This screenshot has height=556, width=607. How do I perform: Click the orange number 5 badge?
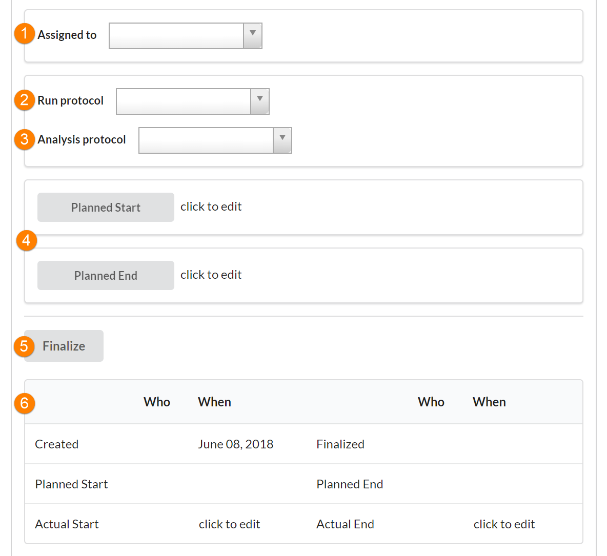pyautogui.click(x=24, y=346)
